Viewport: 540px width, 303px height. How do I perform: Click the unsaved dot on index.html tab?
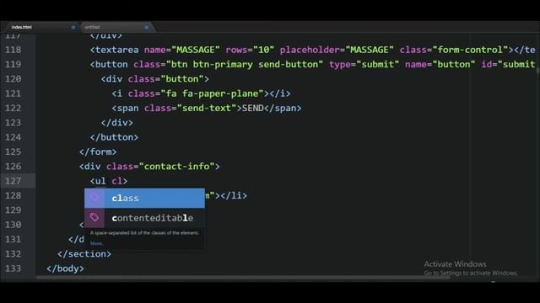73,27
